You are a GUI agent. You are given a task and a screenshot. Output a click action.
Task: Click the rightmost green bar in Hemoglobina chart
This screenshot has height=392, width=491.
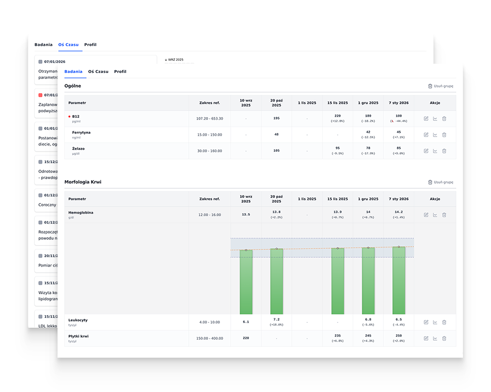399,280
